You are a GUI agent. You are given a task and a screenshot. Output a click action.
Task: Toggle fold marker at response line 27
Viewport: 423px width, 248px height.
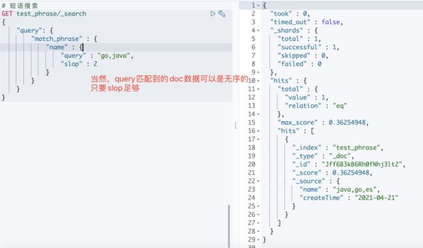tap(258, 223)
